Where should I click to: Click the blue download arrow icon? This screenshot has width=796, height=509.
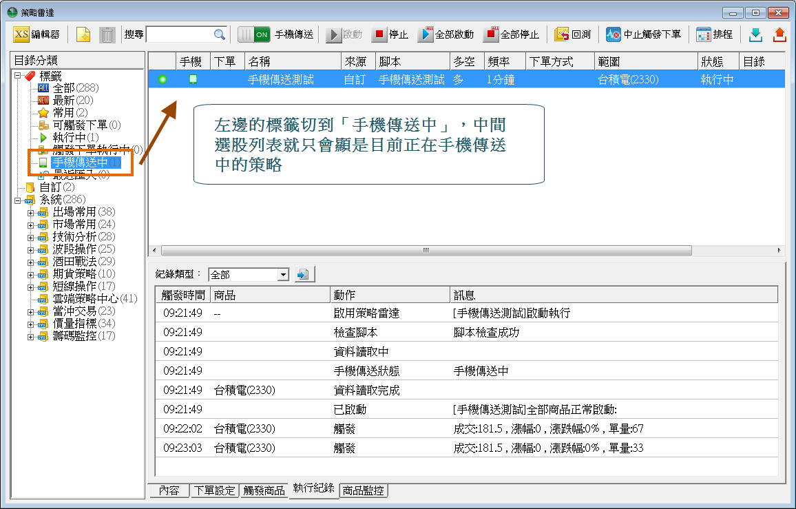point(755,34)
